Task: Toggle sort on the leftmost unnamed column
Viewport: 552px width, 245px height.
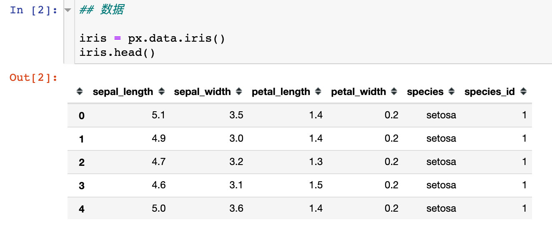Action: coord(79,92)
